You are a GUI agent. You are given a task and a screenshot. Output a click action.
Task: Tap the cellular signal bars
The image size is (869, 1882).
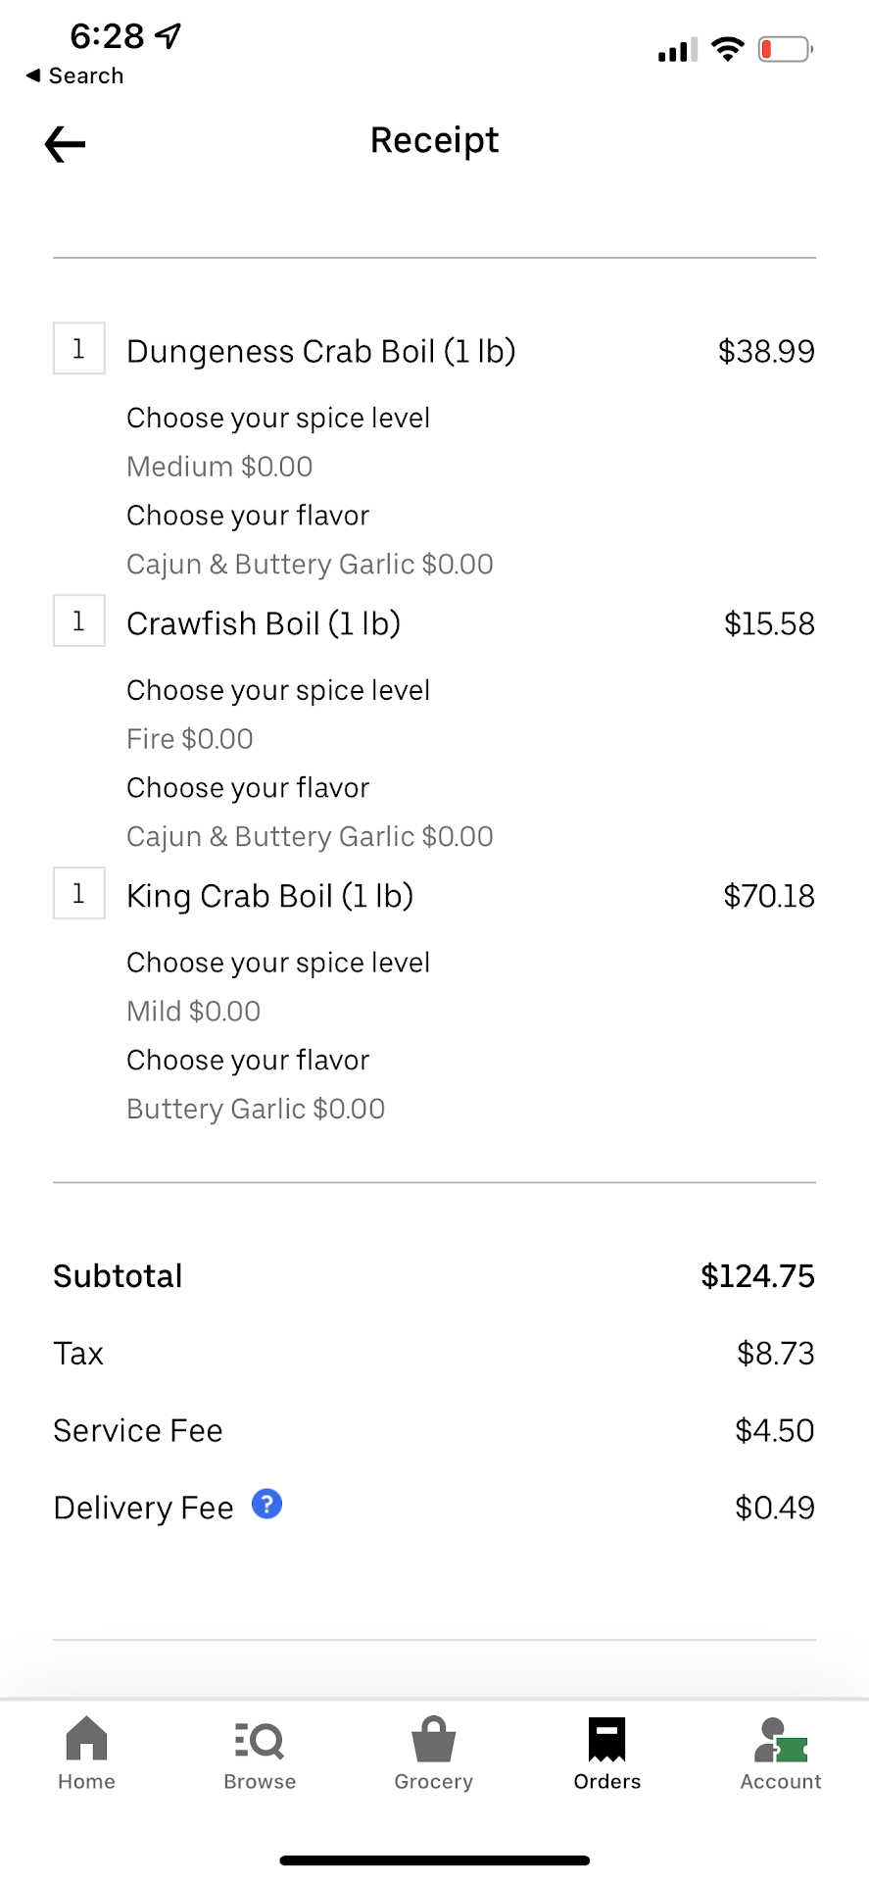(x=677, y=49)
